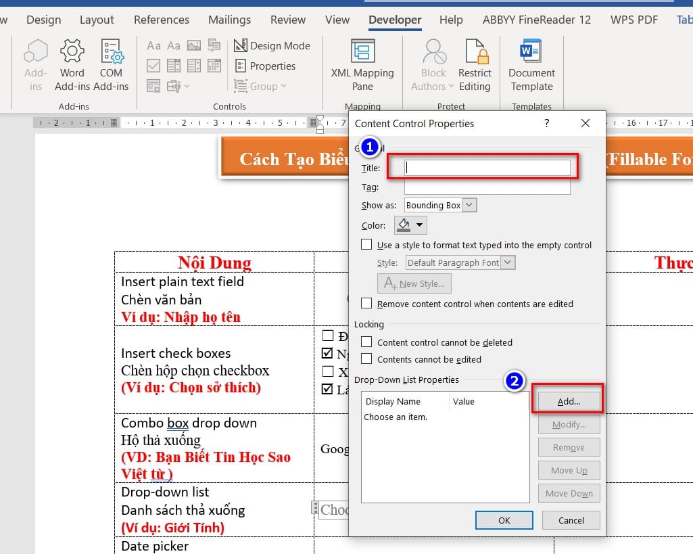The height and width of the screenshot is (554, 693).
Task: Go to the Review tab
Action: pyautogui.click(x=288, y=20)
